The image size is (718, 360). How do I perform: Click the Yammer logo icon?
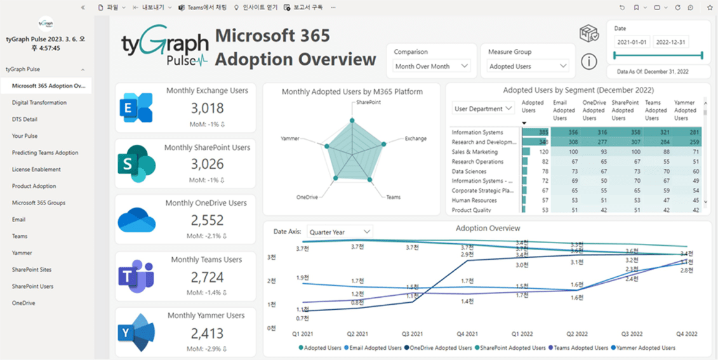pos(136,332)
